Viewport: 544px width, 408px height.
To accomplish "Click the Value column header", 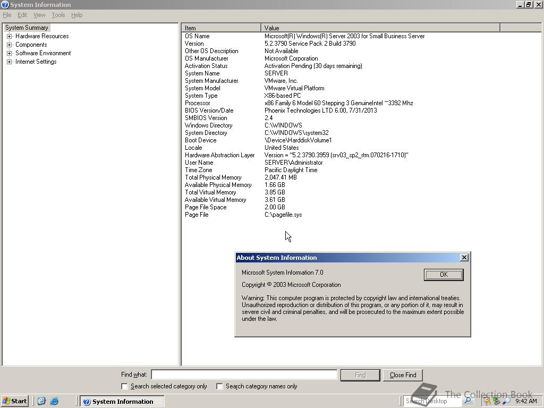I will coord(380,28).
